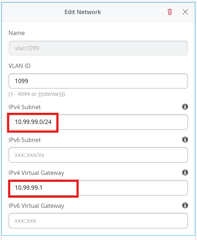Click the disabled Name field showing vlan1099
197x240 pixels.
click(x=98, y=48)
